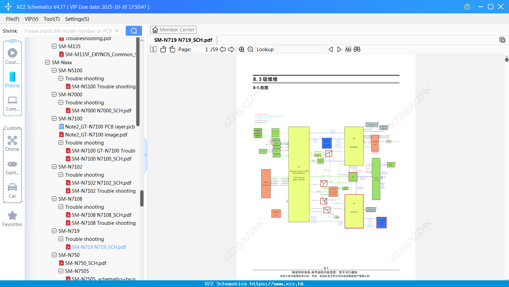This screenshot has height=287, width=509.
Task: Open Note2_GT-N7100 PCB layer.pcb
Action: pos(100,126)
